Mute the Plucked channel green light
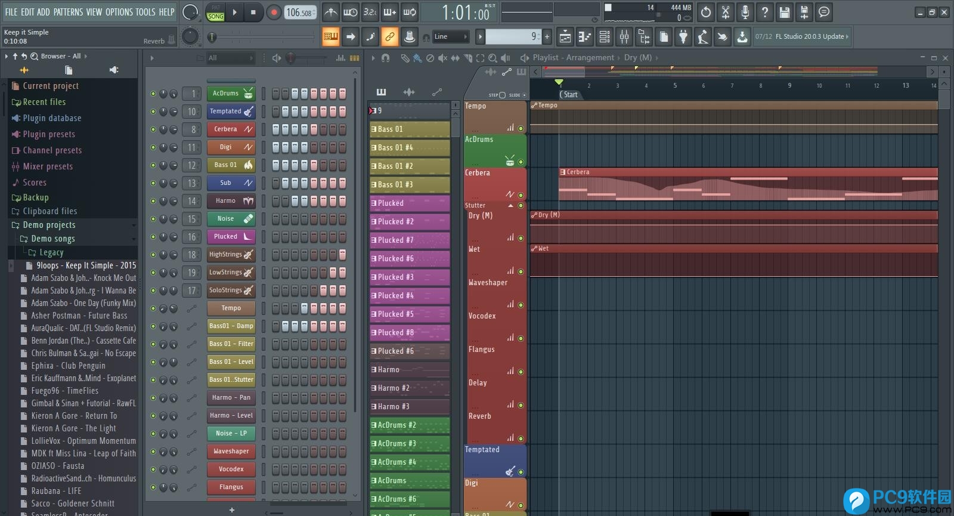This screenshot has width=954, height=516. [x=153, y=237]
